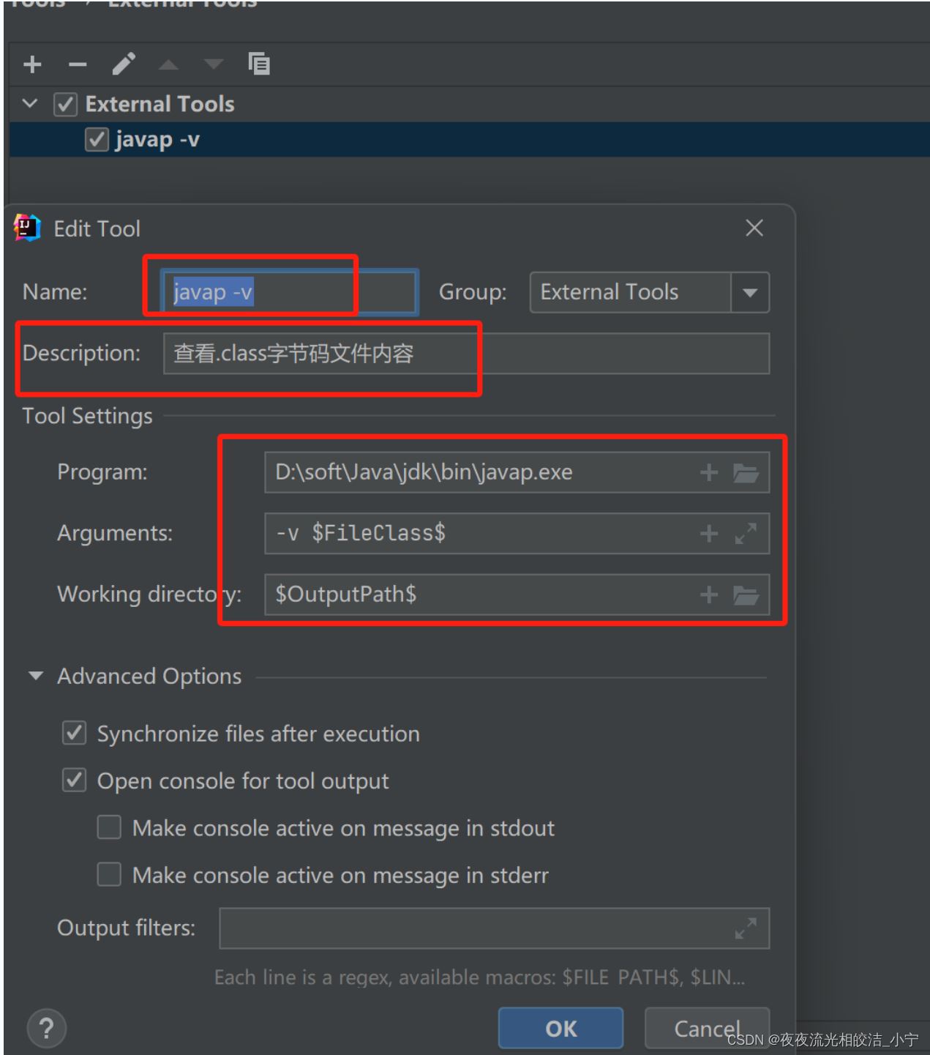Open the help question mark button

click(x=46, y=1028)
